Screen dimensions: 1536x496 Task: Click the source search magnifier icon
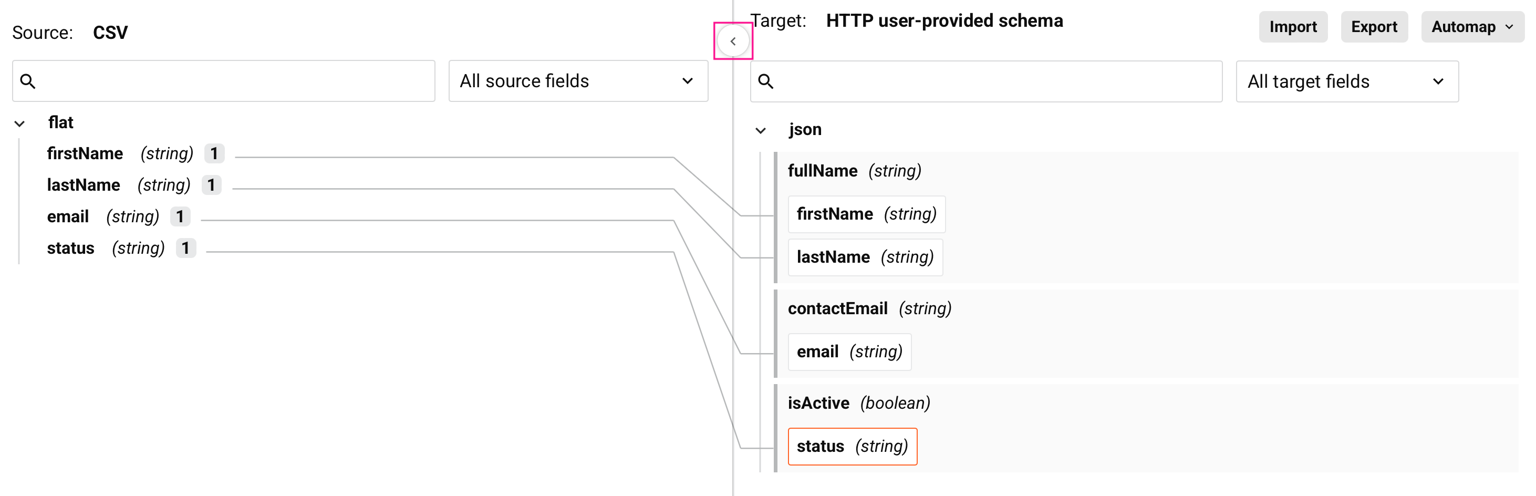28,81
